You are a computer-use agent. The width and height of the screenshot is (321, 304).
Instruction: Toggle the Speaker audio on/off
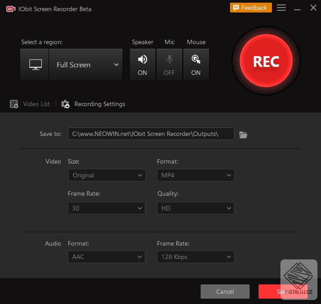tap(143, 65)
